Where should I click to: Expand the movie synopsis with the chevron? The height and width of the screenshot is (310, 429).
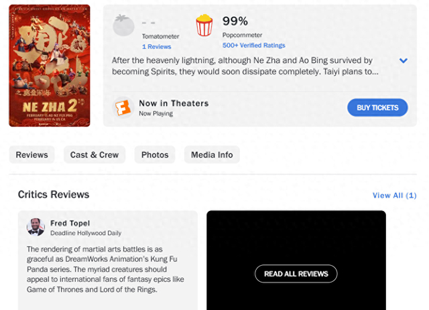pos(404,61)
